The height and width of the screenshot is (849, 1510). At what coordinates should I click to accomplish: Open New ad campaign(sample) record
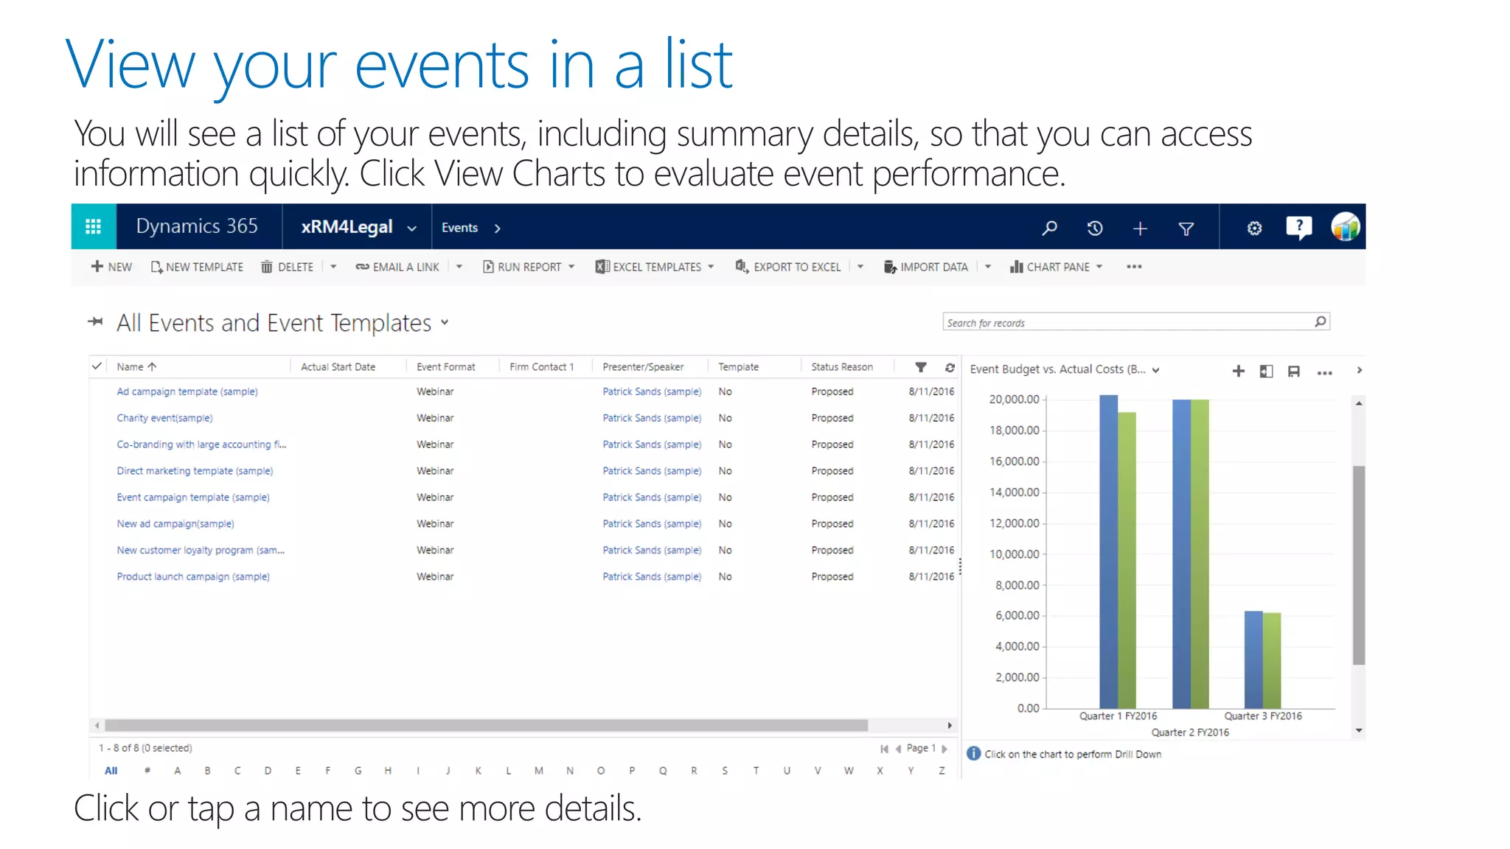coord(175,524)
